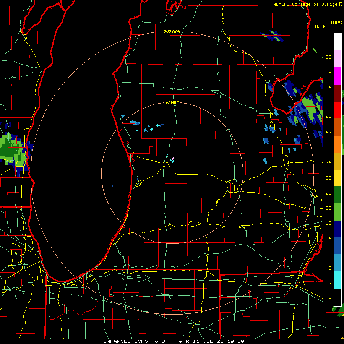The height and width of the screenshot is (344, 344).
Task: Click the pink echo near radar center
Action: point(173,158)
